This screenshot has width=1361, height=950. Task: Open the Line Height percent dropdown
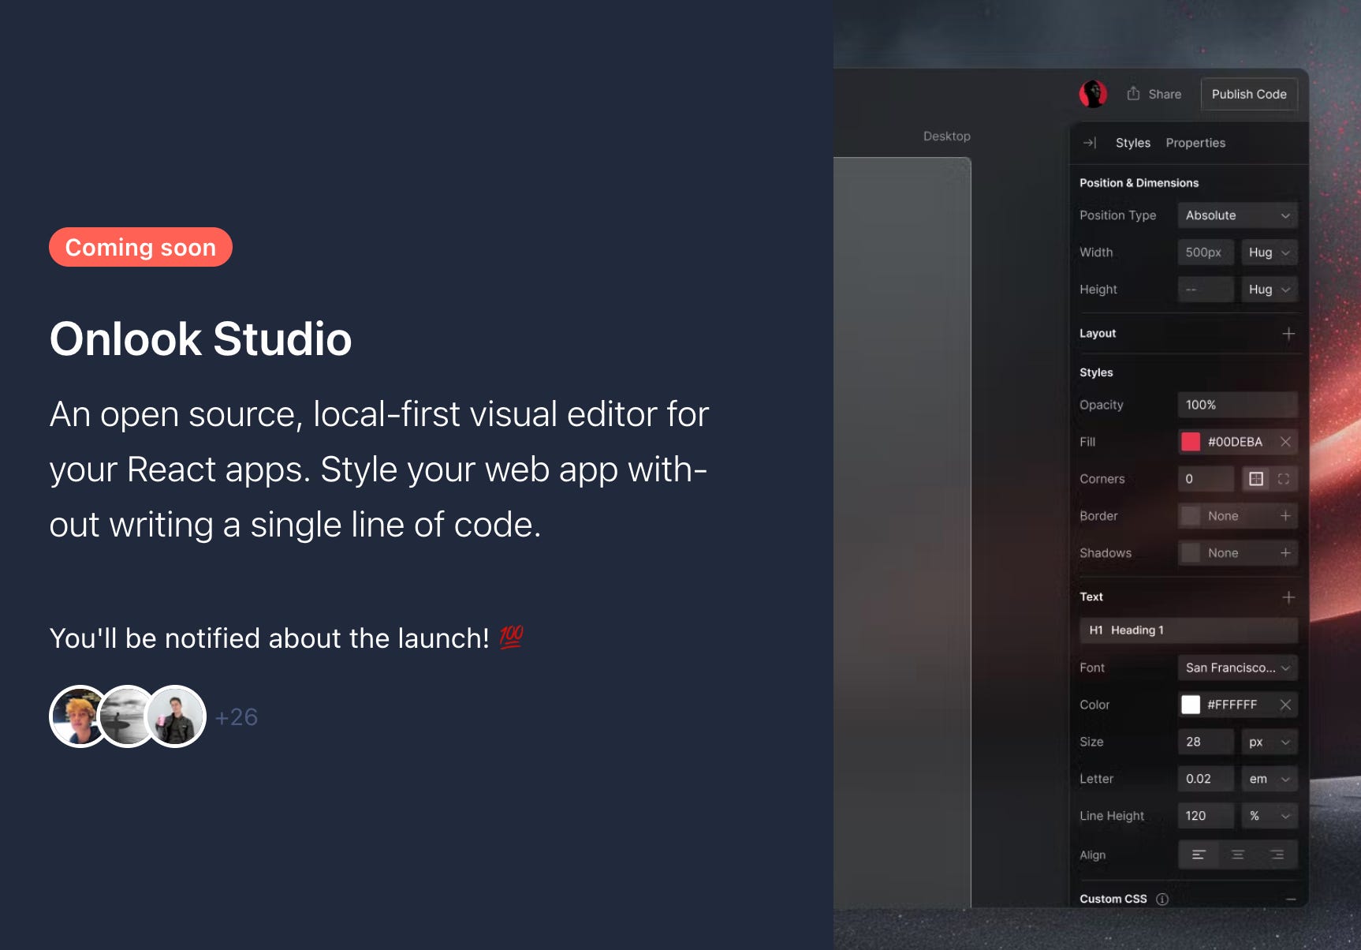(1270, 816)
